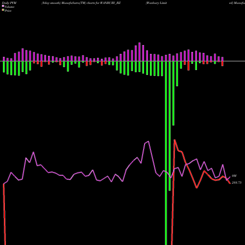Click the '(Wanbury Limit' company name text
This screenshot has height=245, width=245.
tap(156, 3)
